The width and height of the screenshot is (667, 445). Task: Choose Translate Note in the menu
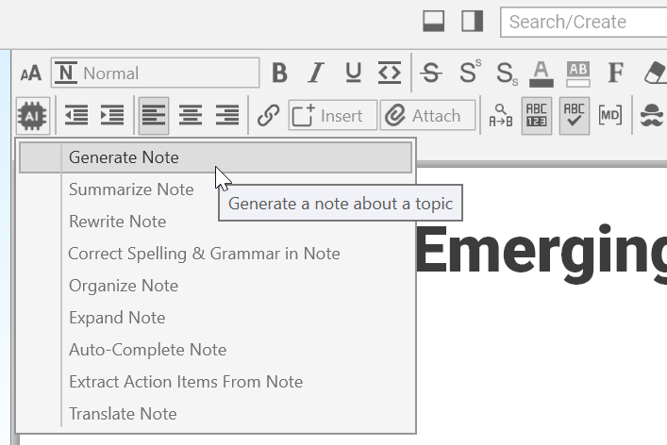(x=123, y=414)
